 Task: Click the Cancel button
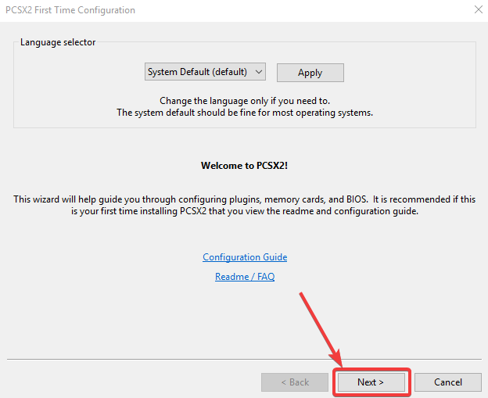[x=448, y=382]
